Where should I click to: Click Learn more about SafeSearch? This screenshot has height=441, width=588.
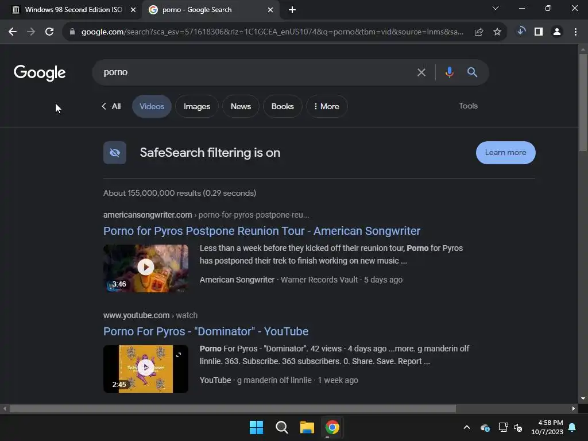(x=505, y=153)
